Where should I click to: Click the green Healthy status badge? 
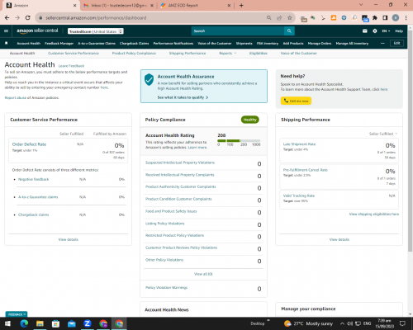point(250,120)
